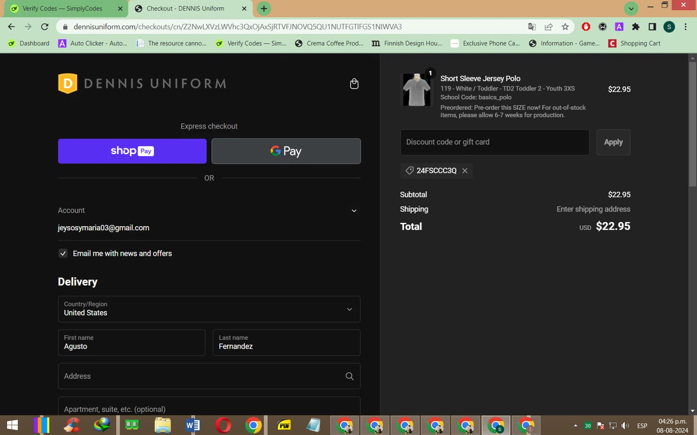Close the Checkout - DENNIS Uniform tab
This screenshot has width=697, height=435.
coord(244,8)
